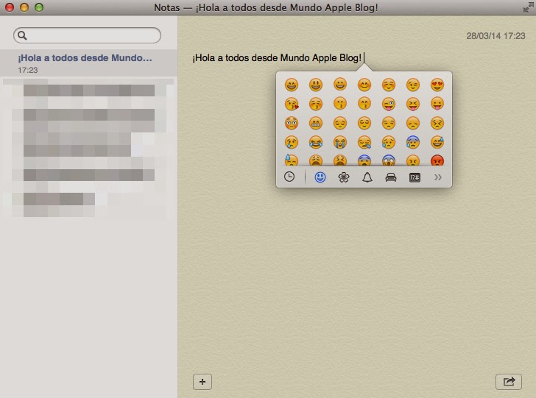Insert the heart-eyes smiley emoji

tap(437, 85)
